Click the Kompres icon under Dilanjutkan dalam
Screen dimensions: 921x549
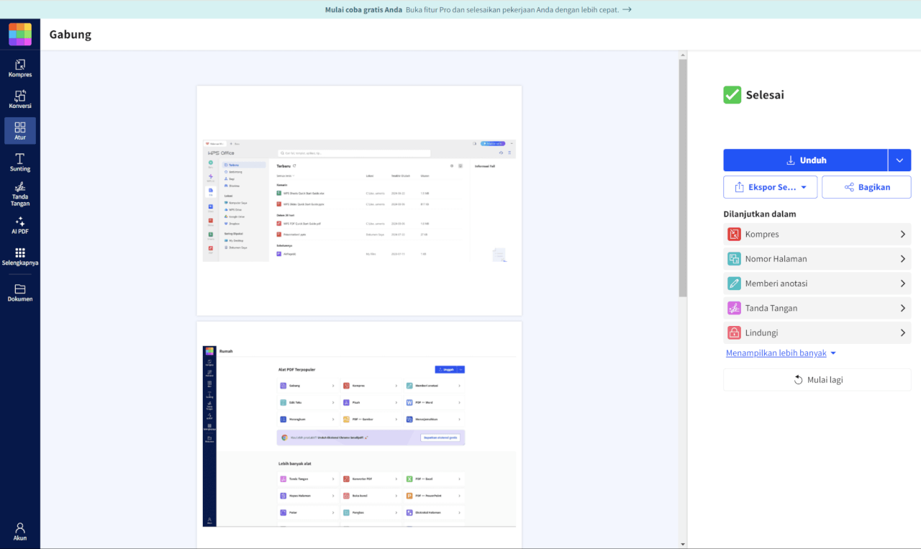coord(734,234)
